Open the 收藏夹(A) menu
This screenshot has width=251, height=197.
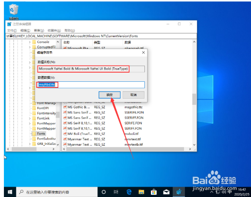[x=54, y=30]
